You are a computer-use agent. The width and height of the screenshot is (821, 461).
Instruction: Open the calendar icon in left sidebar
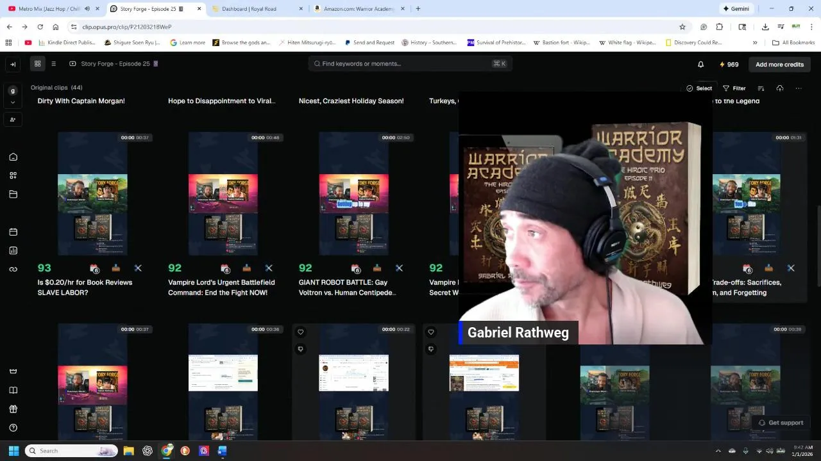13,232
